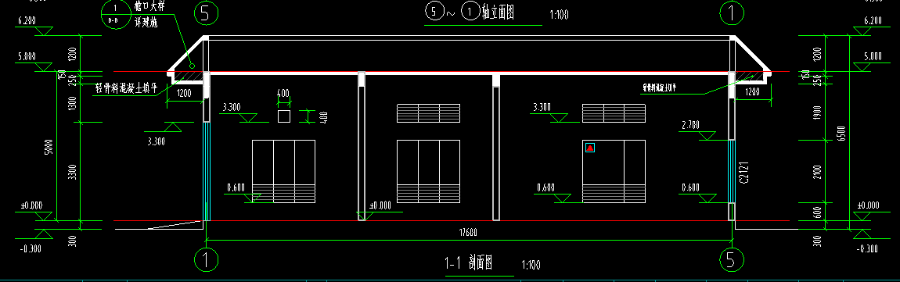This screenshot has width=900, height=282.
Task: Select the axis bubble 1 at the bottom left
Action: pyautogui.click(x=206, y=259)
